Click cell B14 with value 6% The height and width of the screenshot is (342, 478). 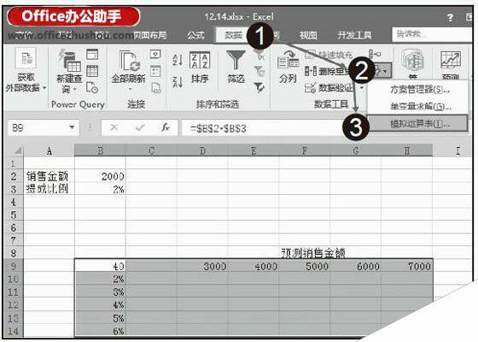[101, 330]
